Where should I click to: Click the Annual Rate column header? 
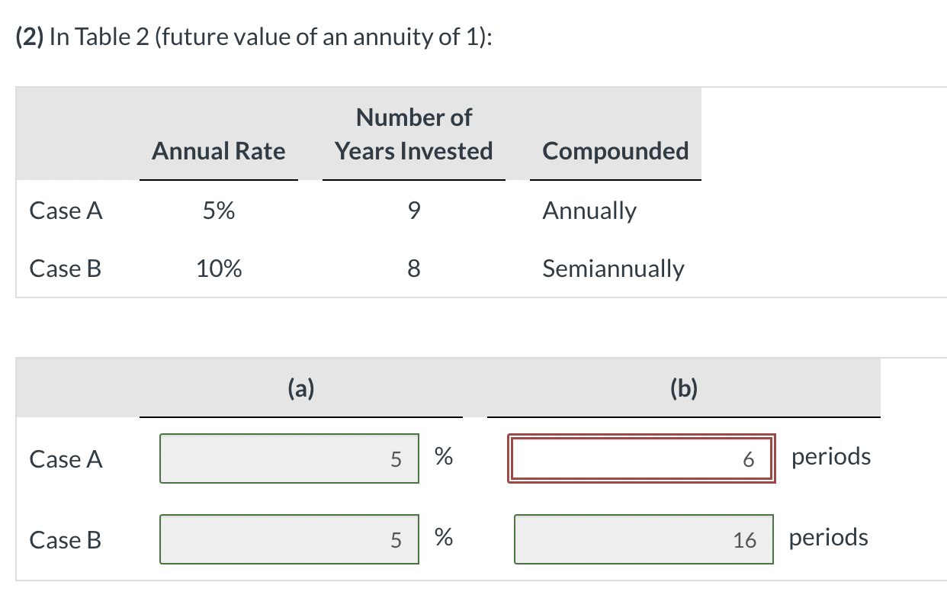[x=219, y=151]
